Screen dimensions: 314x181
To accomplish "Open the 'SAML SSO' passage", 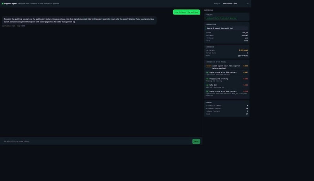I will (227, 86).
